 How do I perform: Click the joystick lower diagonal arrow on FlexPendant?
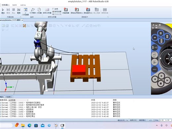pyautogui.click(x=169, y=63)
